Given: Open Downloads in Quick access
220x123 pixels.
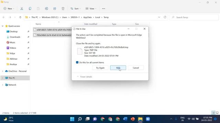Looking at the screenshot, I should point(15,37).
